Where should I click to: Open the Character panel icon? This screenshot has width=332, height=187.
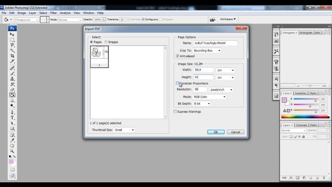tap(276, 79)
